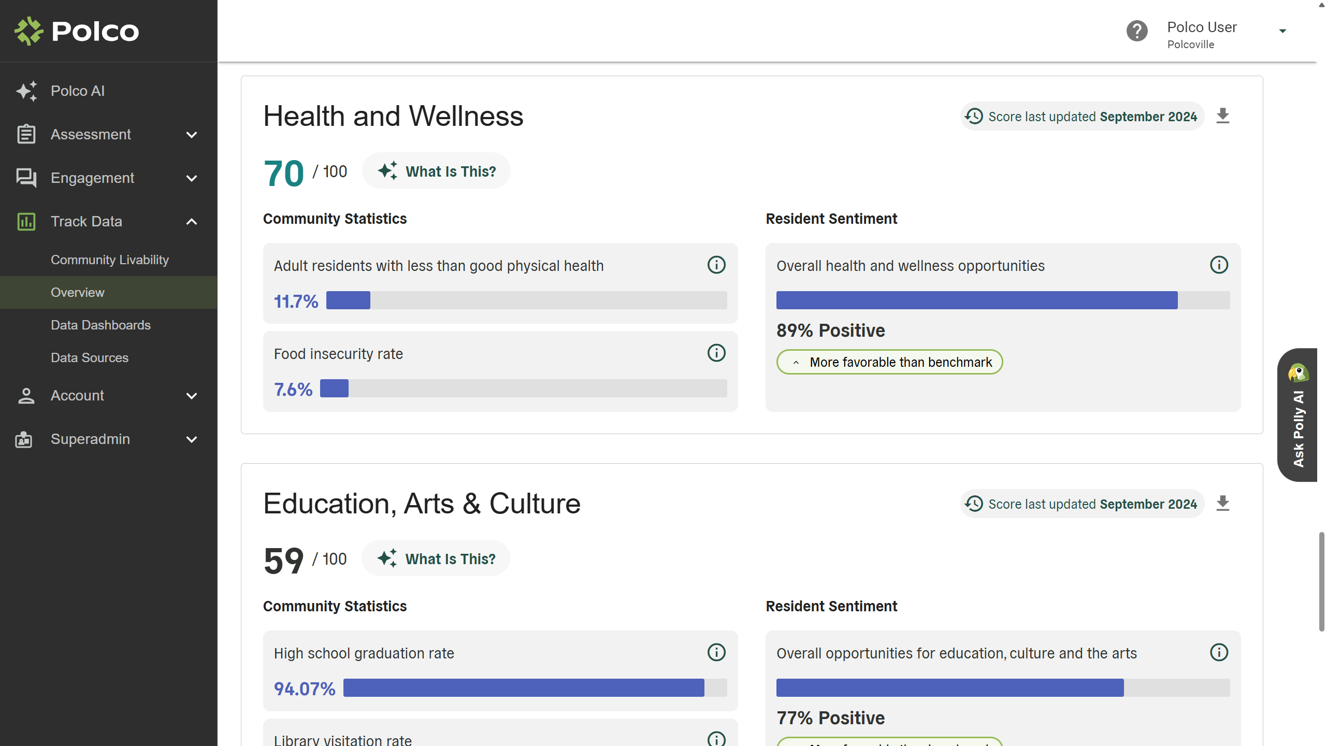This screenshot has height=746, width=1326.
Task: Download the Health and Wellness score
Action: 1222,116
